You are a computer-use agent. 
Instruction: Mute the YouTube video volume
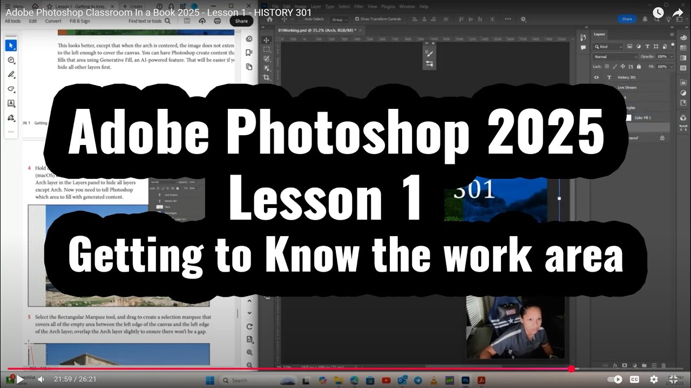(x=41, y=379)
